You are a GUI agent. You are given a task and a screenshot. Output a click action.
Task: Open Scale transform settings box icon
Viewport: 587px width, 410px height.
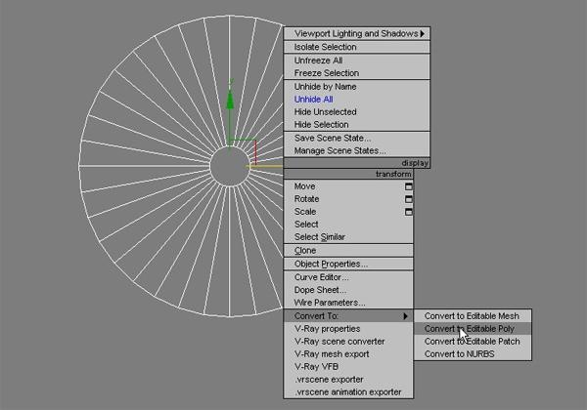click(408, 211)
